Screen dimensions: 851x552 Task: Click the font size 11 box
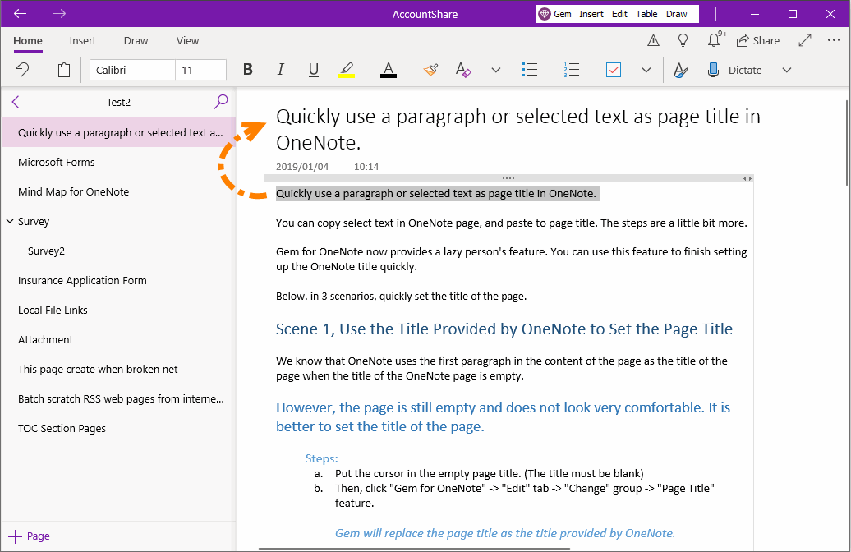pos(200,70)
